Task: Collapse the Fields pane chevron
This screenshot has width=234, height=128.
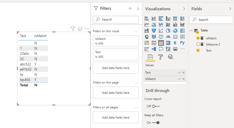Action: tap(230, 9)
